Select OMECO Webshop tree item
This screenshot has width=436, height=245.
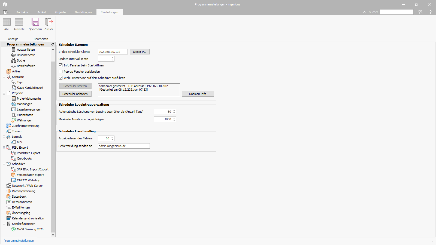point(29,180)
